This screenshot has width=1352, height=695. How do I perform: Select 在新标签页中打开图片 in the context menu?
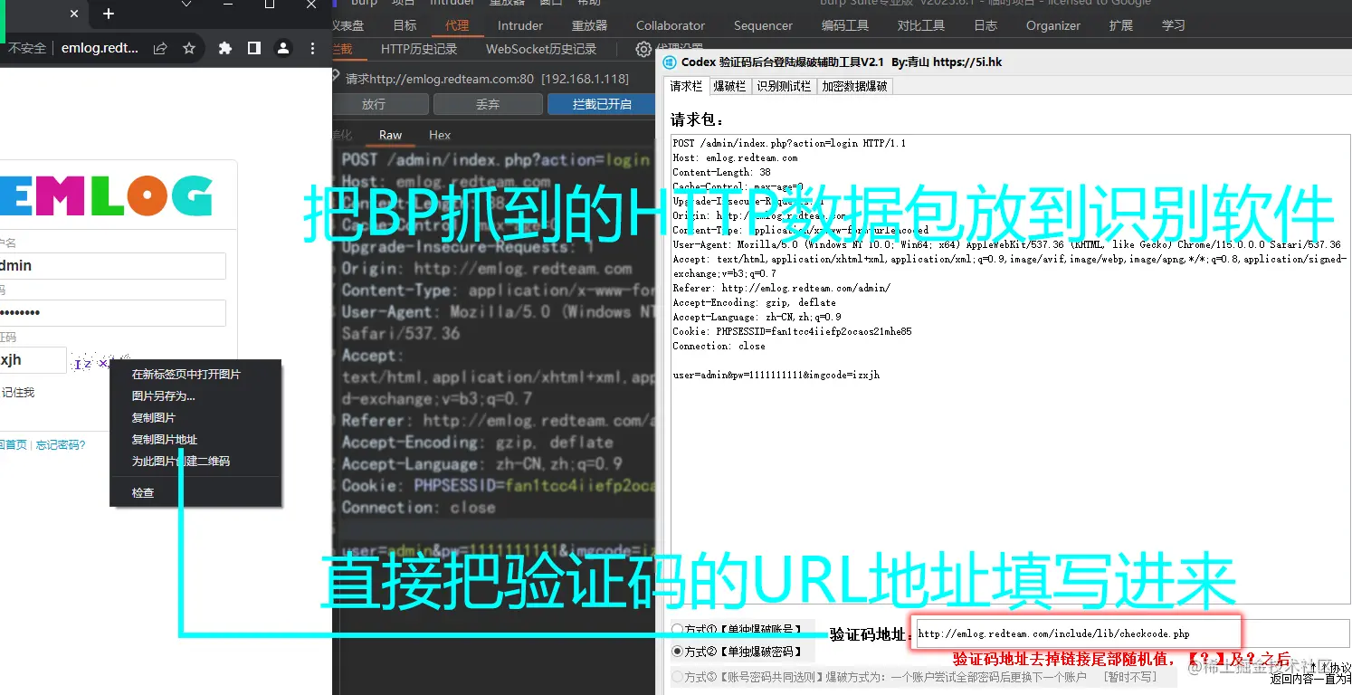click(186, 374)
